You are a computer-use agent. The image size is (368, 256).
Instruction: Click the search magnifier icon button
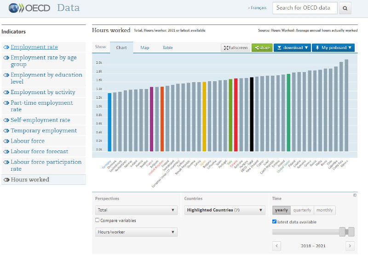[345, 8]
